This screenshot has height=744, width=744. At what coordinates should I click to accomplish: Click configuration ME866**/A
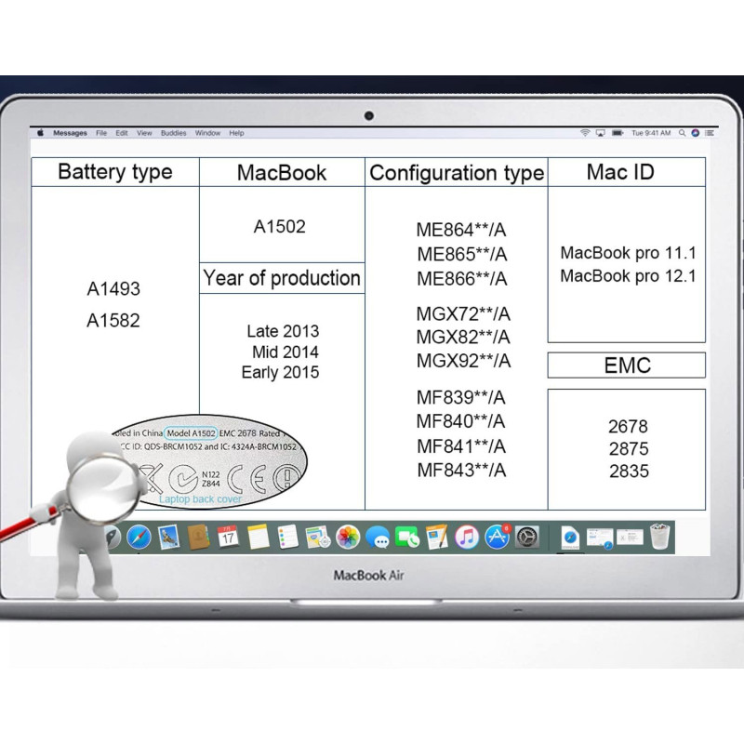[x=462, y=279]
